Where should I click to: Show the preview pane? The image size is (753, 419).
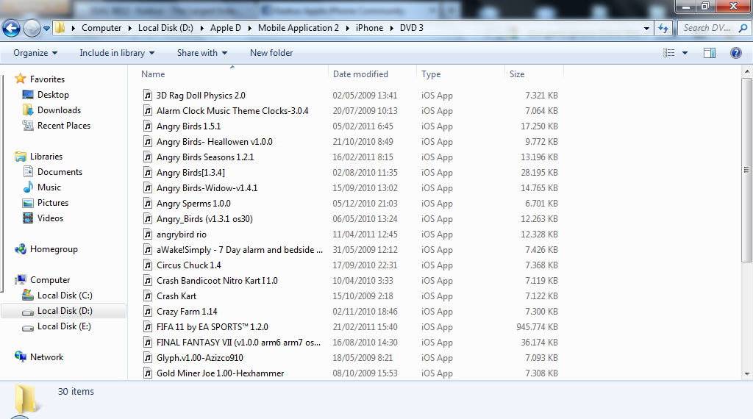710,53
